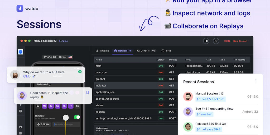
Task: Resolve the 404 comment with green checkmark
Action: coord(80,72)
